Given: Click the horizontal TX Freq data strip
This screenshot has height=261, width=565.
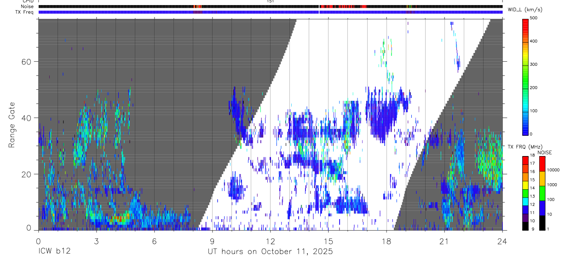Looking at the screenshot, I should 271,12.
